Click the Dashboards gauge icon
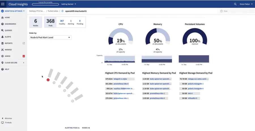The width and height of the screenshot is (255, 131). (x=3, y=24)
